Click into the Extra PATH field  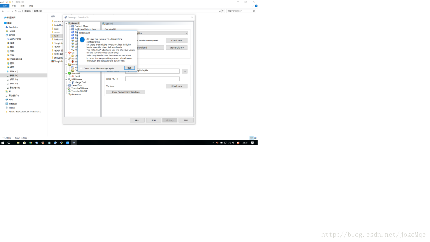pyautogui.click(x=152, y=79)
